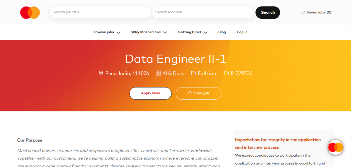Focus the Search job title field

(x=100, y=12)
